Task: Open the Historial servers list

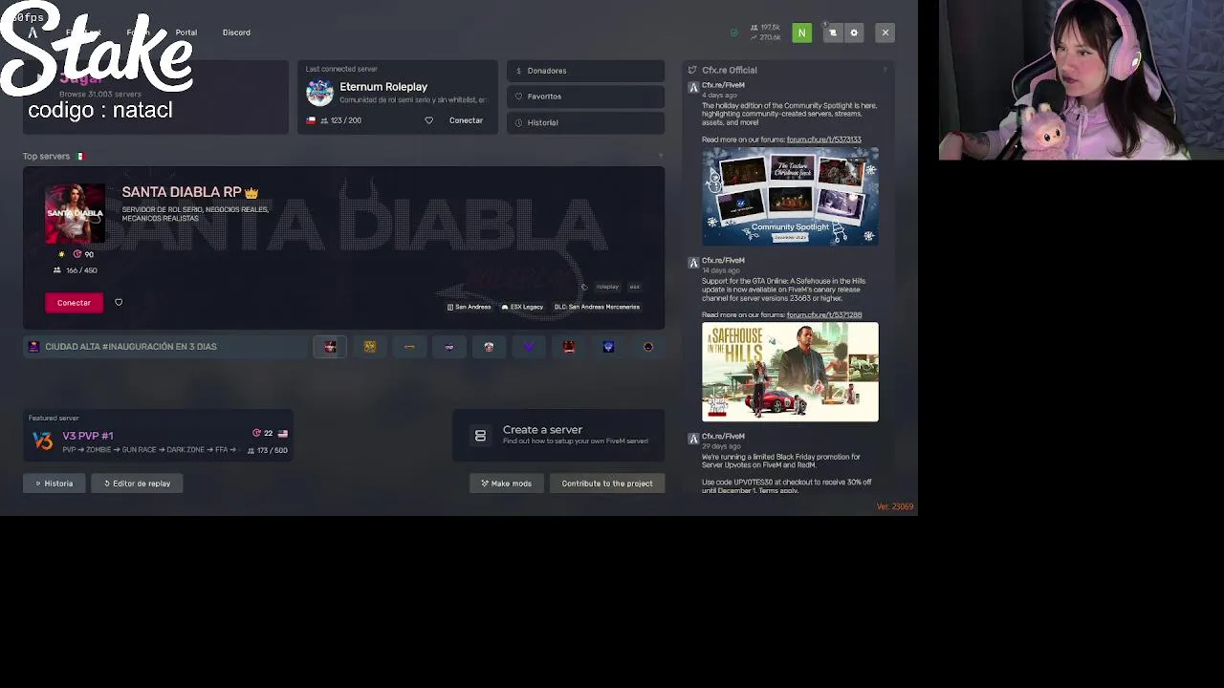Action: tap(585, 122)
